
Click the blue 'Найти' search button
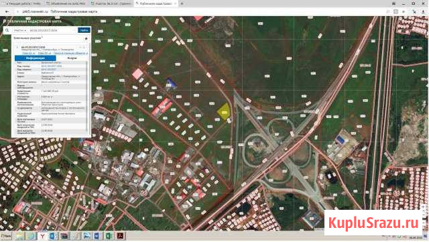[x=84, y=30]
